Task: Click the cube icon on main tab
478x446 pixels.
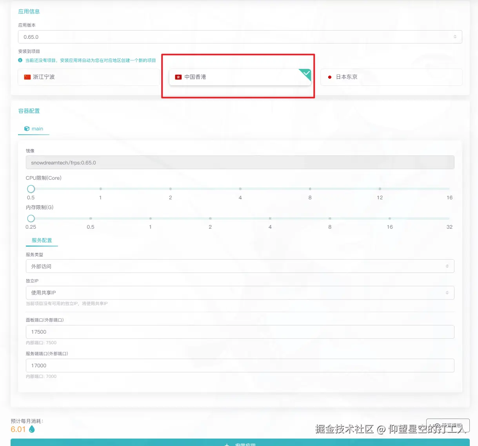Action: click(27, 128)
